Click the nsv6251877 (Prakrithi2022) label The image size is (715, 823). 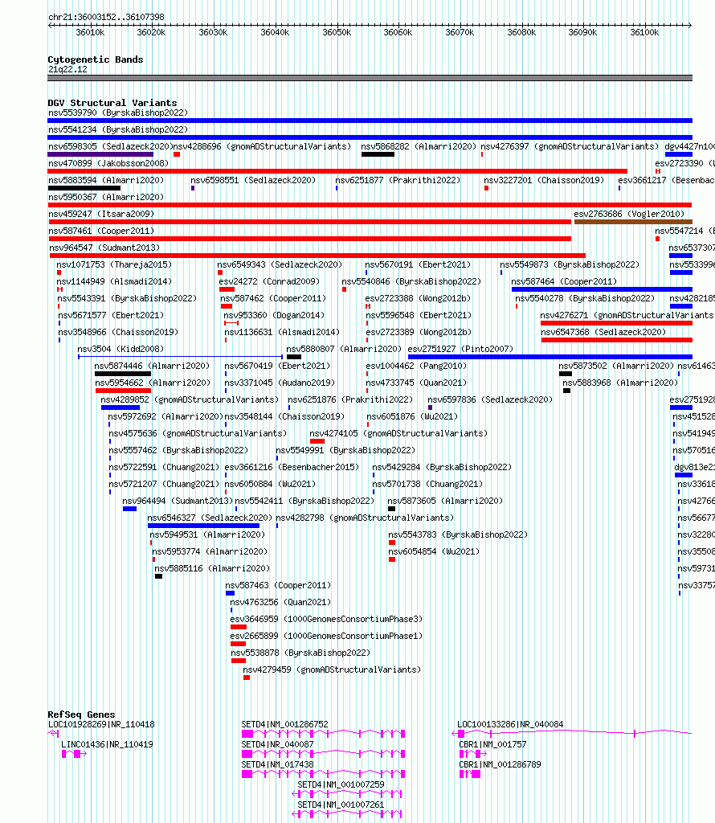click(398, 180)
